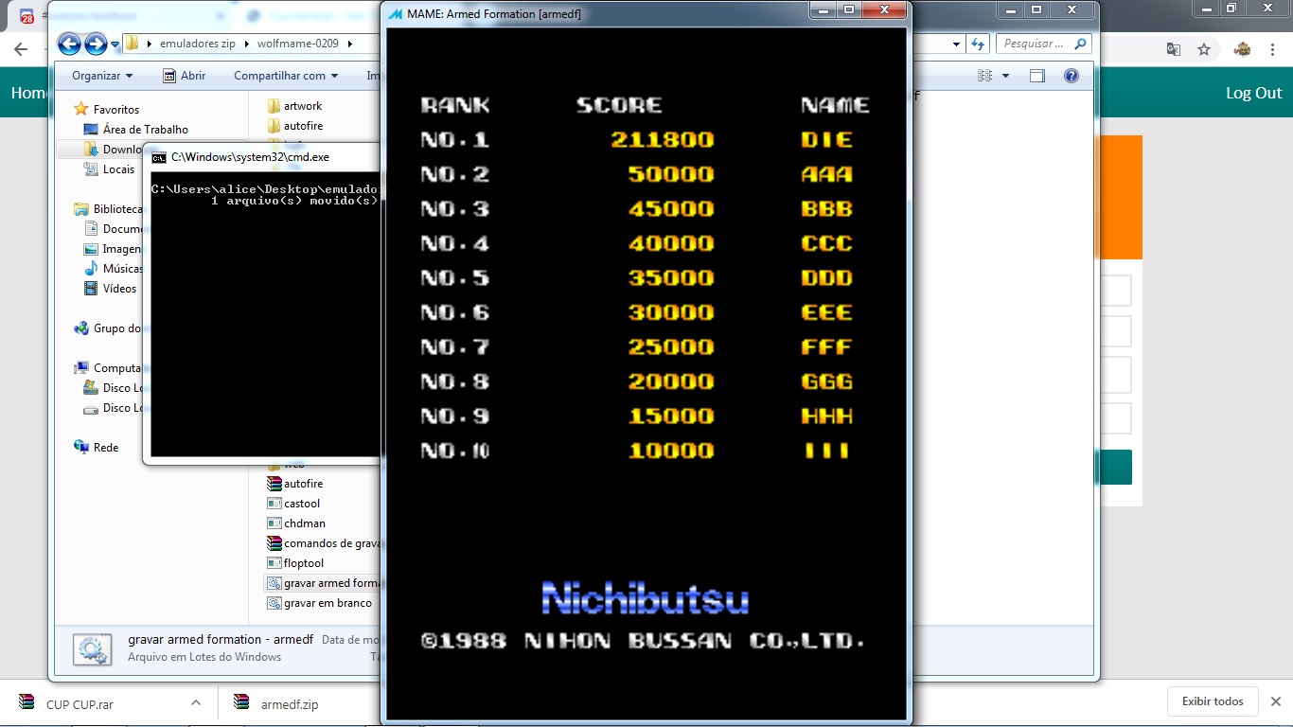Open CUP CUP.rar download item

(x=80, y=704)
